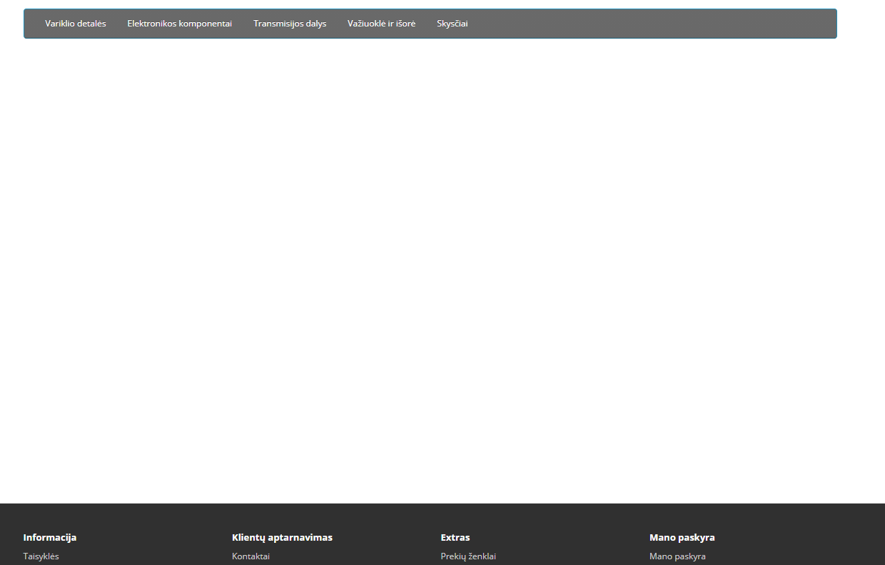Click the Extras footer heading

click(455, 537)
